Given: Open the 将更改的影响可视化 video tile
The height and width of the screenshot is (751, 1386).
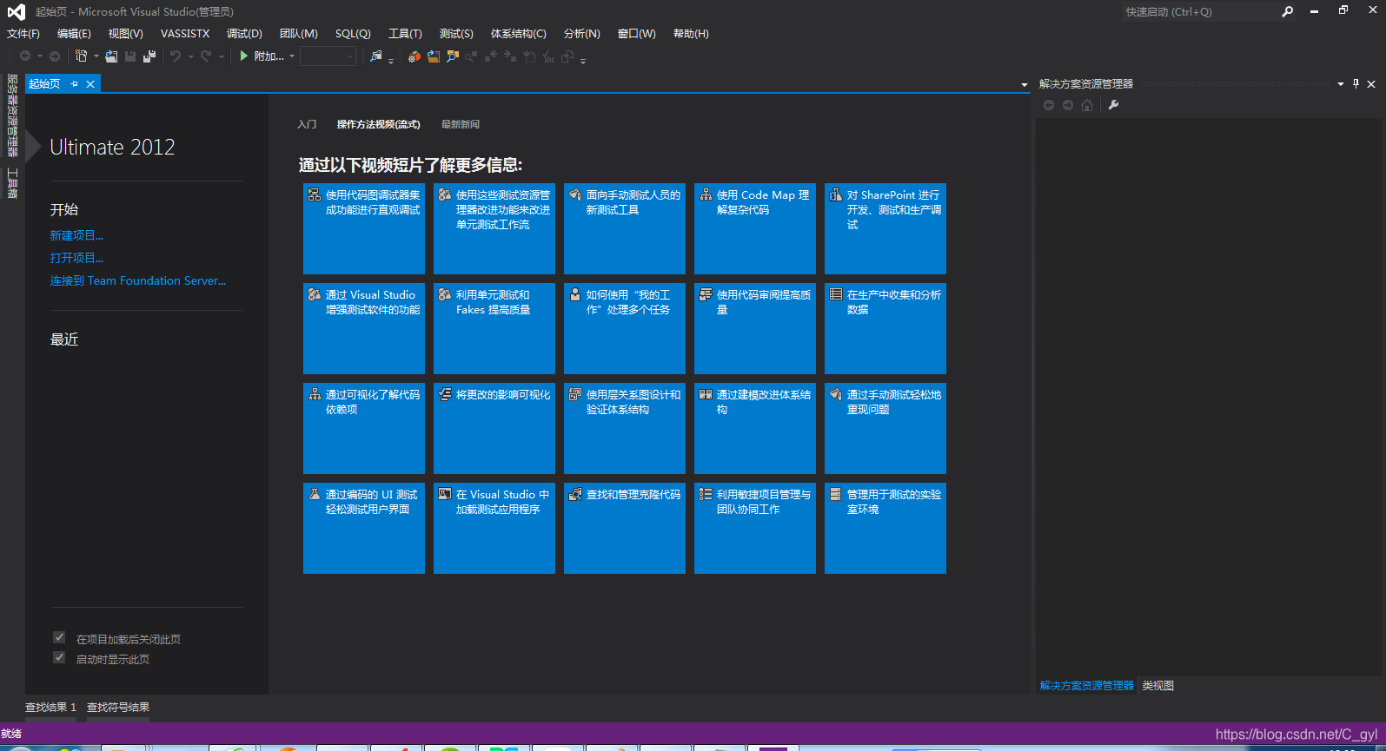Looking at the screenshot, I should coord(494,428).
